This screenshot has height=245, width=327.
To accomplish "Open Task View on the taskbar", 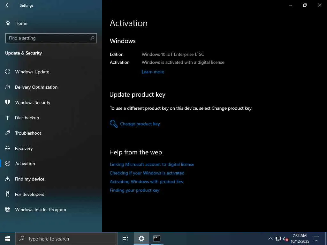I will [x=125, y=239].
